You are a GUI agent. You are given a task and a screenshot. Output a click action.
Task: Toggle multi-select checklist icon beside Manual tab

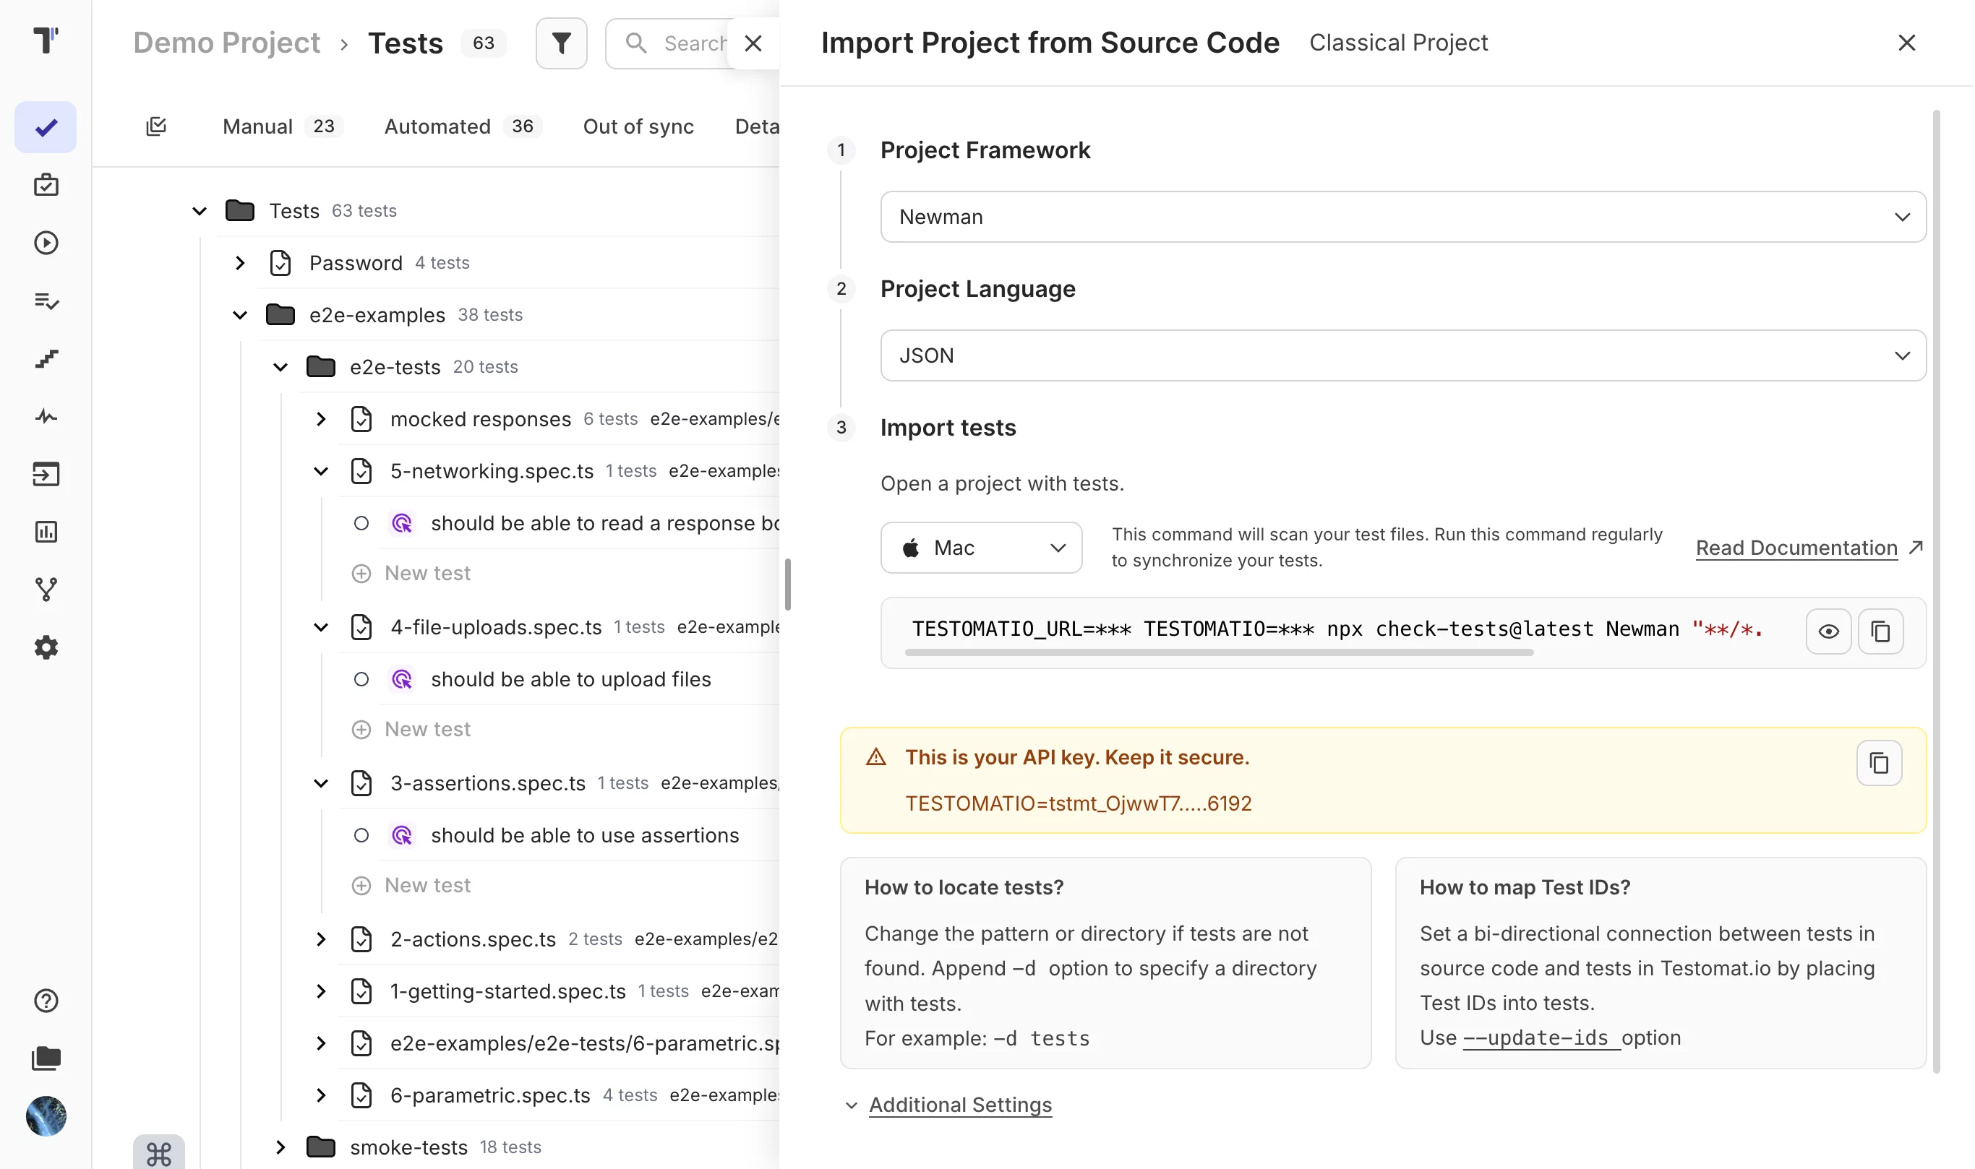click(156, 126)
